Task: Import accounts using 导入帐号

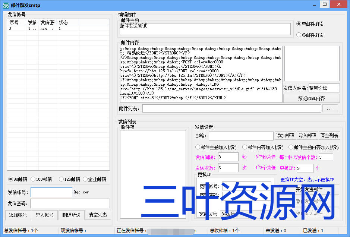Action: (x=44, y=215)
